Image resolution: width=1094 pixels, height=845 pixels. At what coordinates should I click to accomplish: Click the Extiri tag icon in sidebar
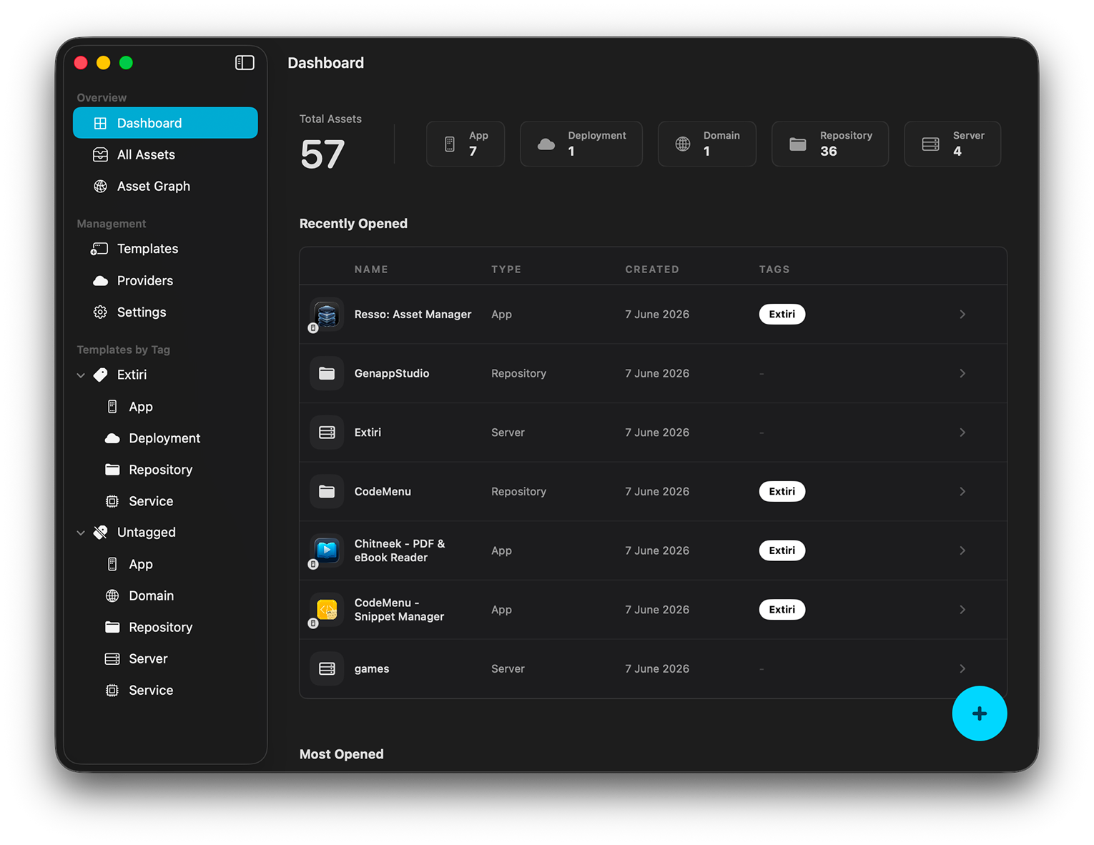(101, 375)
